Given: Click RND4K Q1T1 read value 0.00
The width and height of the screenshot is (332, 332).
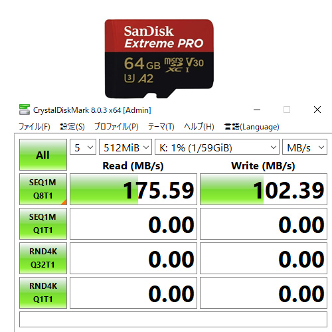Looking at the screenshot, I should (133, 293).
